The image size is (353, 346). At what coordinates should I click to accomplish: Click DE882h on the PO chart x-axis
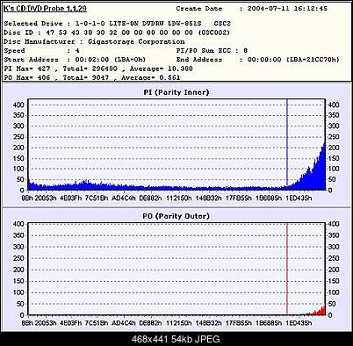click(150, 323)
